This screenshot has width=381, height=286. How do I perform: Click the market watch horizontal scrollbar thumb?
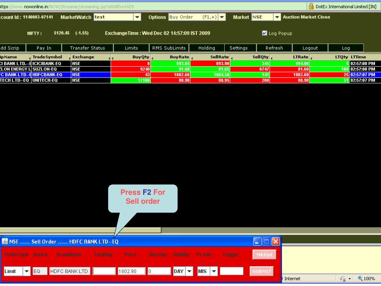click(x=80, y=230)
